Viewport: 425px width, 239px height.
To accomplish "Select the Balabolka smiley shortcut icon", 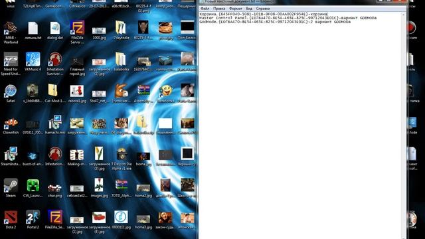I will (x=165, y=94).
